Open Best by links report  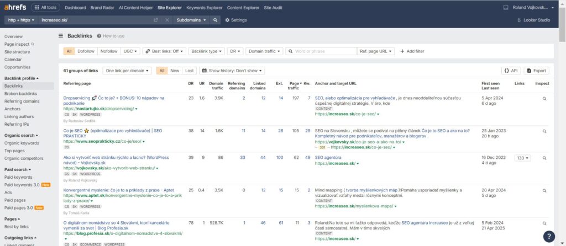(x=16, y=227)
